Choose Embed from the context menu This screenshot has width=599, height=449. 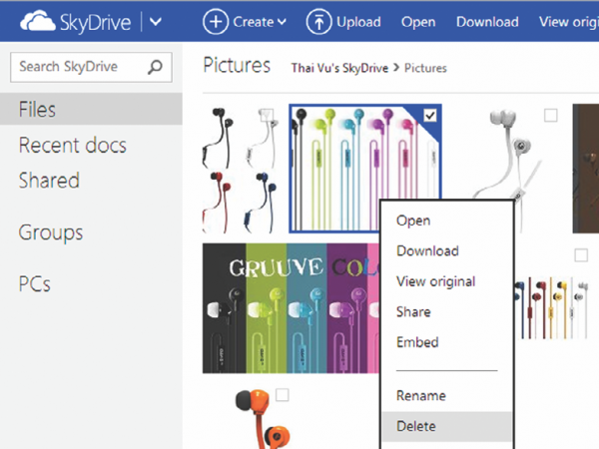pos(417,342)
